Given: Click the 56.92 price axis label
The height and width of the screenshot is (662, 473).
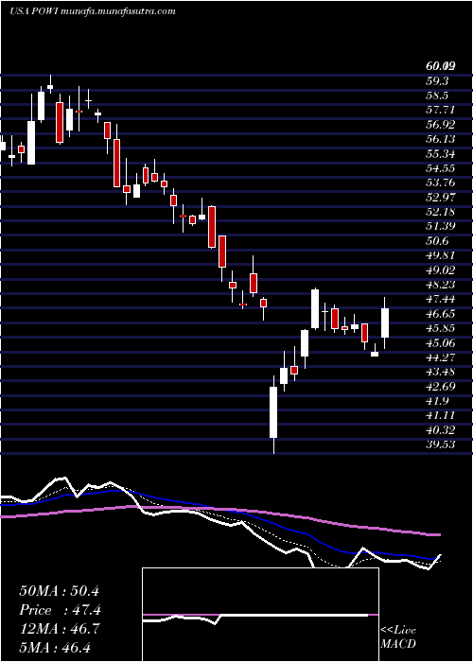Looking at the screenshot, I should (442, 125).
